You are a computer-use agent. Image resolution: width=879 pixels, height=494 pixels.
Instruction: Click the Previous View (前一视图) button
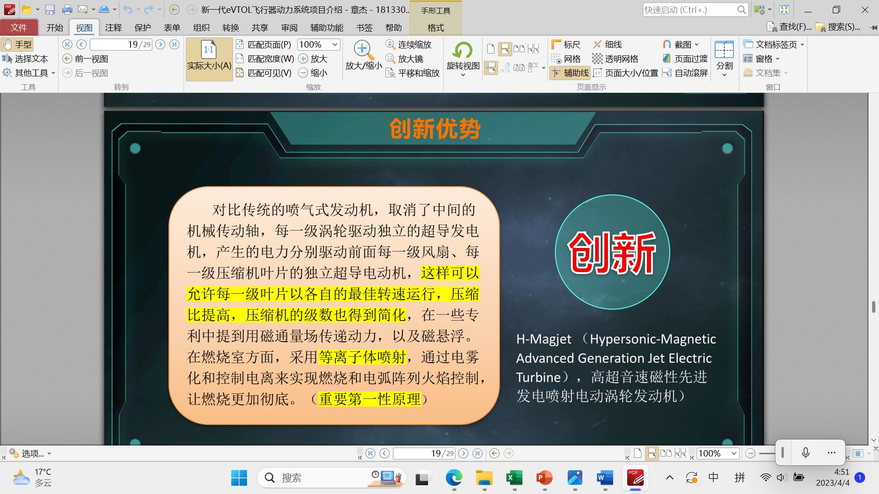pyautogui.click(x=86, y=59)
